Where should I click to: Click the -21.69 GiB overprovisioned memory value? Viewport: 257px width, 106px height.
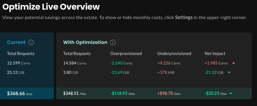pyautogui.click(x=120, y=72)
